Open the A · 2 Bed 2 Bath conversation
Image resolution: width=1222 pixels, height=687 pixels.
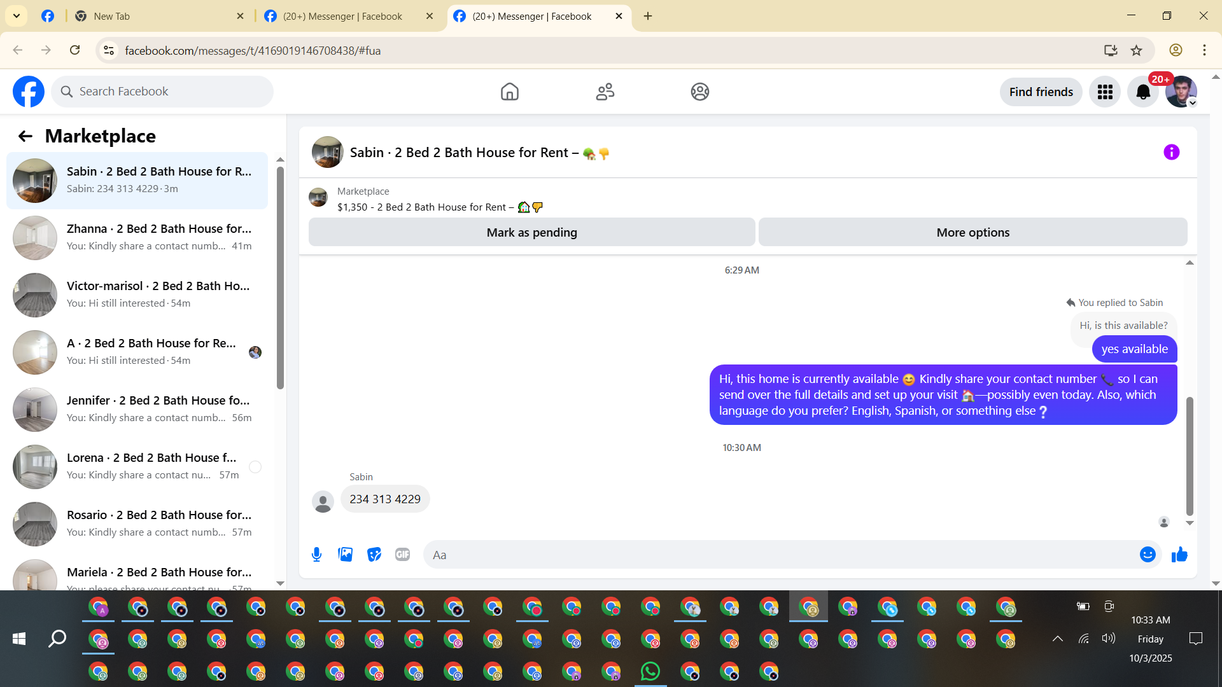pos(137,352)
